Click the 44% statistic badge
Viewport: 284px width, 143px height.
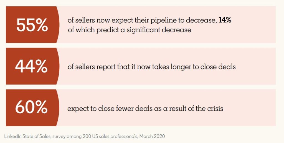[32, 66]
